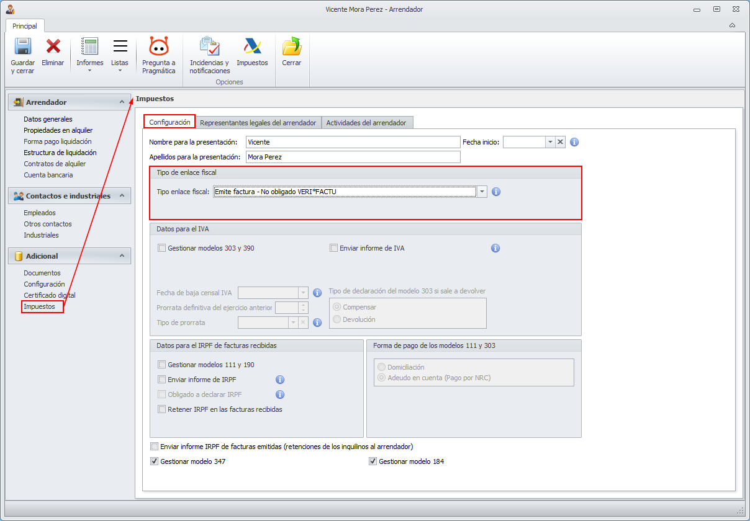Select the Configuración tab
Image resolution: width=750 pixels, height=521 pixels.
click(x=169, y=122)
